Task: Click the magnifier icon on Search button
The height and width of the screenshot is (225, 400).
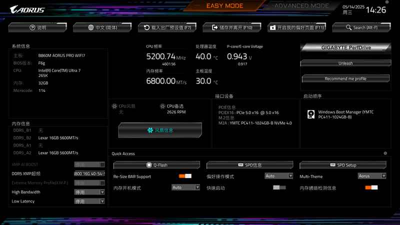Action: click(348, 27)
